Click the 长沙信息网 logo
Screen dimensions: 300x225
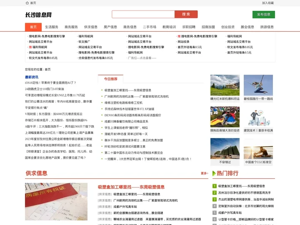click(38, 15)
